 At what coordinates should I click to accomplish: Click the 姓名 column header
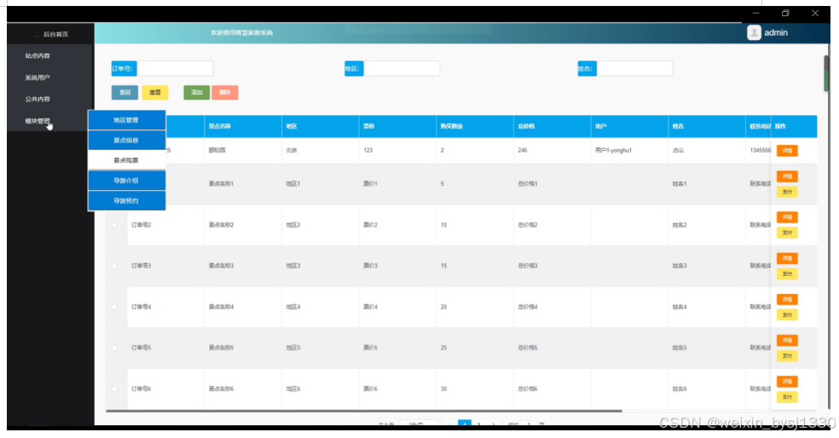(x=706, y=126)
